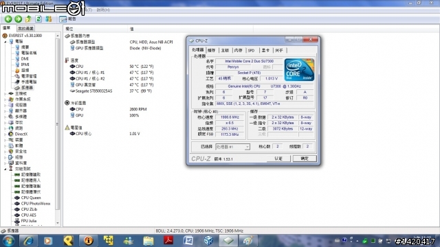The width and height of the screenshot is (440, 247).
Task: Expand the 顯示器 display node
Action: tap(5, 111)
